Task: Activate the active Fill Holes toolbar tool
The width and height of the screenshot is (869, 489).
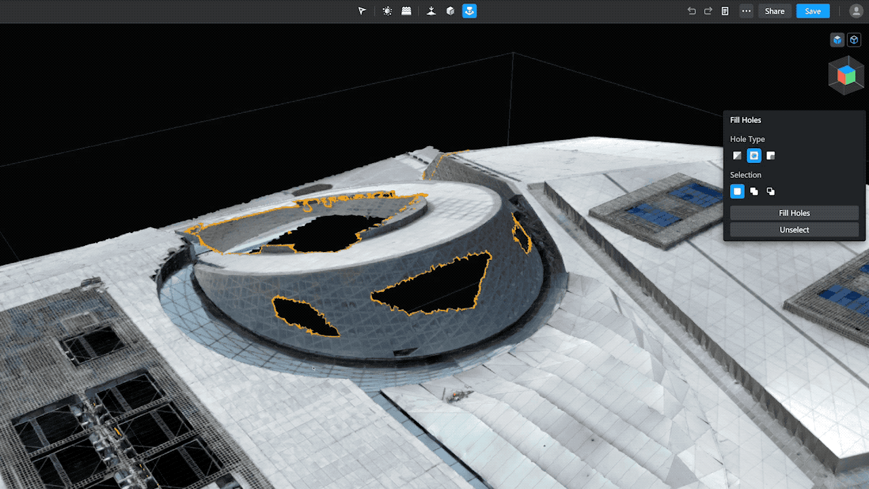Action: point(469,11)
